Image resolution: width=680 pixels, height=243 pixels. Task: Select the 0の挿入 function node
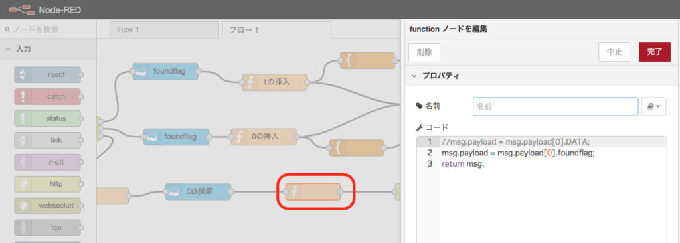tap(264, 137)
